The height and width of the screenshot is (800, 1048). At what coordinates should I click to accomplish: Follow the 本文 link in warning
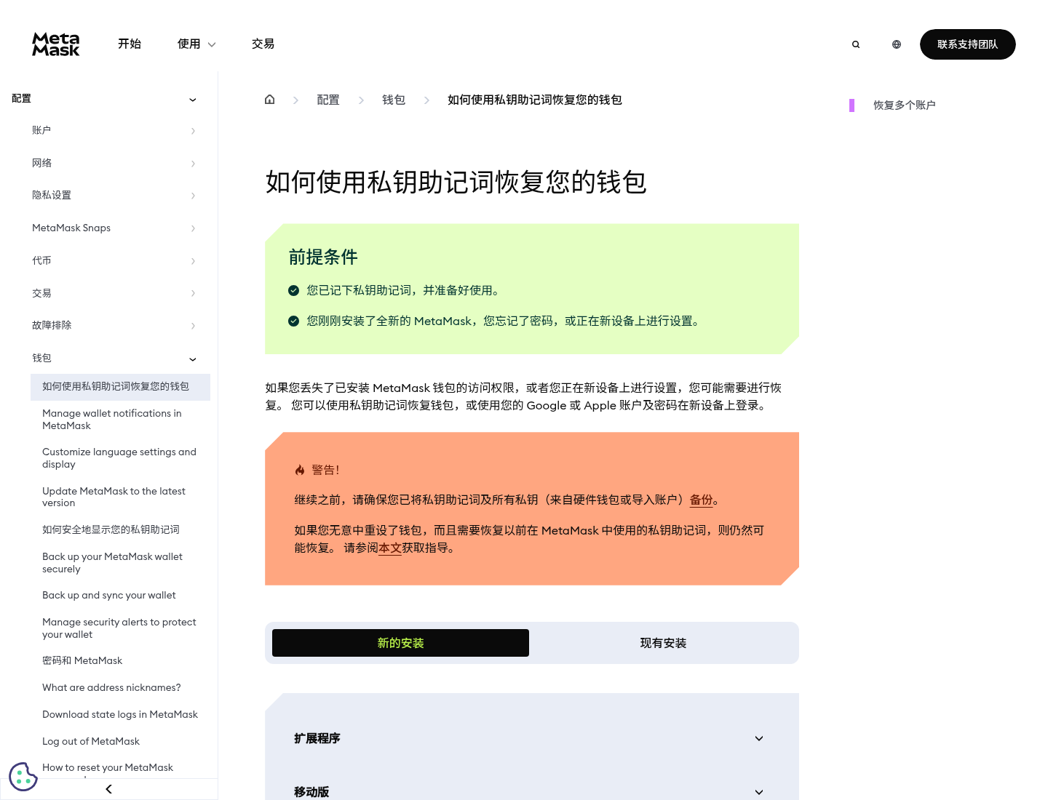(390, 548)
